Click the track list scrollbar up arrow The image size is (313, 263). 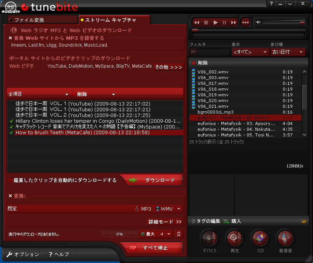point(305,71)
